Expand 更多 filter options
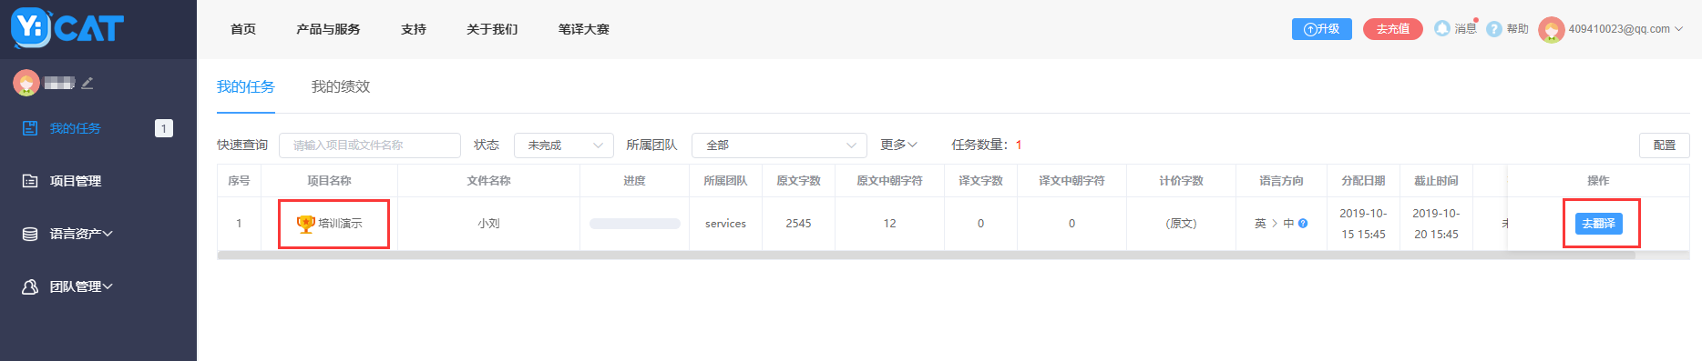 (x=899, y=145)
